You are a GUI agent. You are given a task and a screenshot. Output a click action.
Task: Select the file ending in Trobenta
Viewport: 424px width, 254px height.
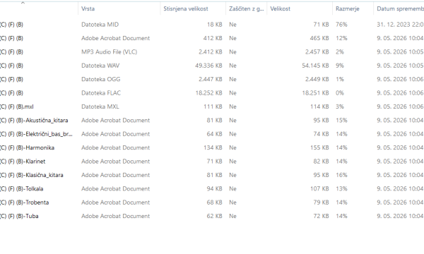pos(24,202)
